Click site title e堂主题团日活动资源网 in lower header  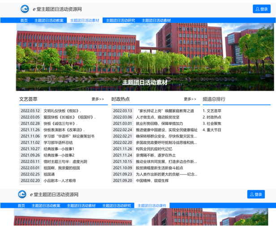[x=54, y=194]
